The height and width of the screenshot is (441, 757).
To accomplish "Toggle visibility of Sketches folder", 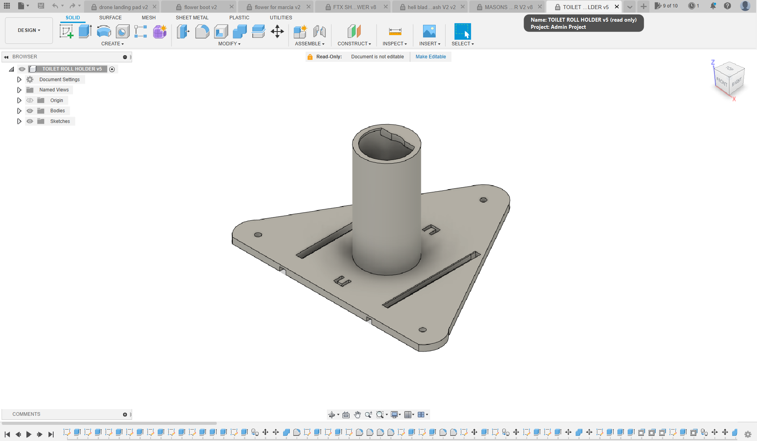I will tap(30, 121).
